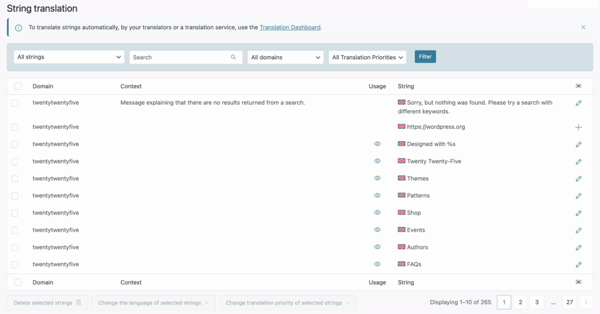Check the 'Authors' row checkbox

point(15,247)
